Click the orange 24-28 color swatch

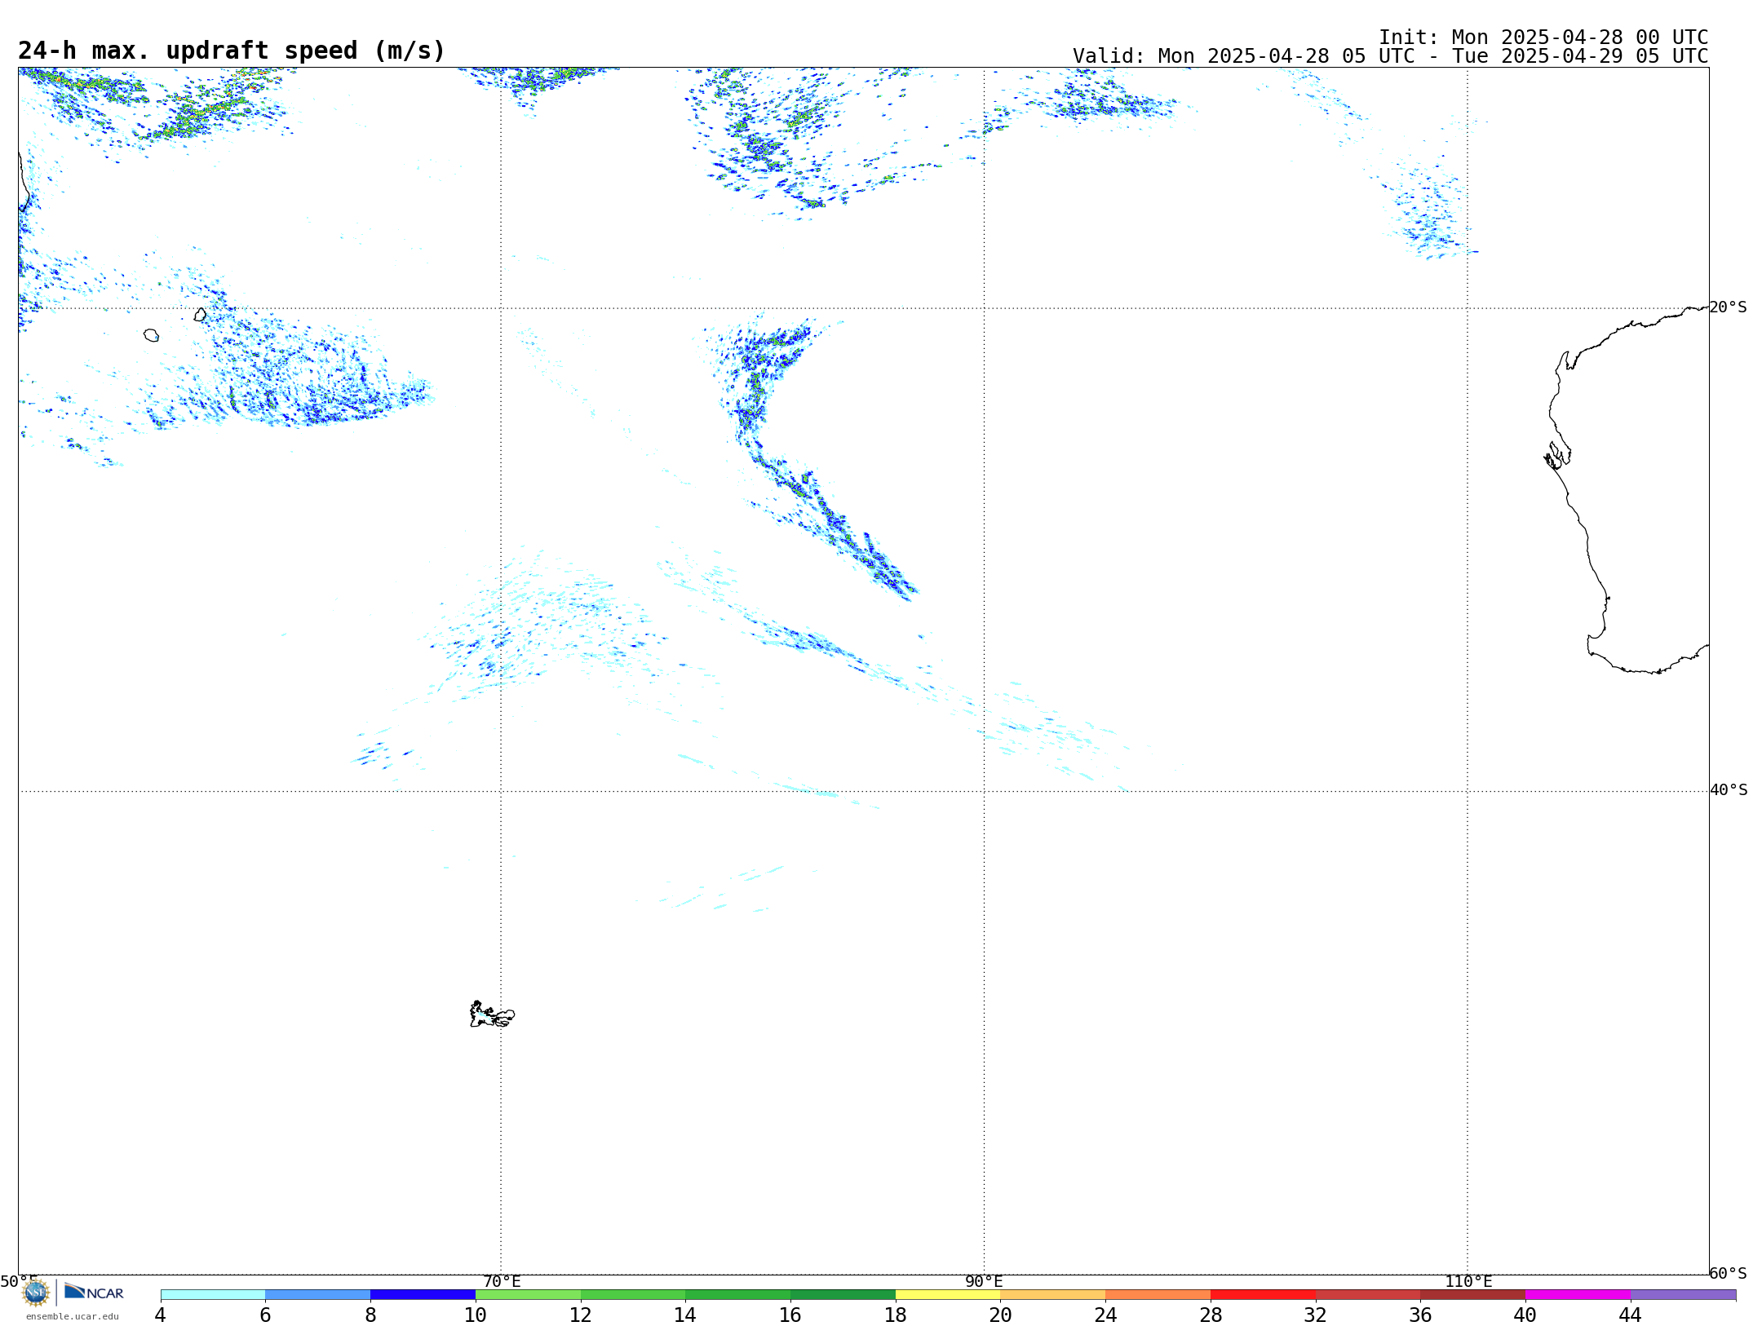(x=1158, y=1294)
